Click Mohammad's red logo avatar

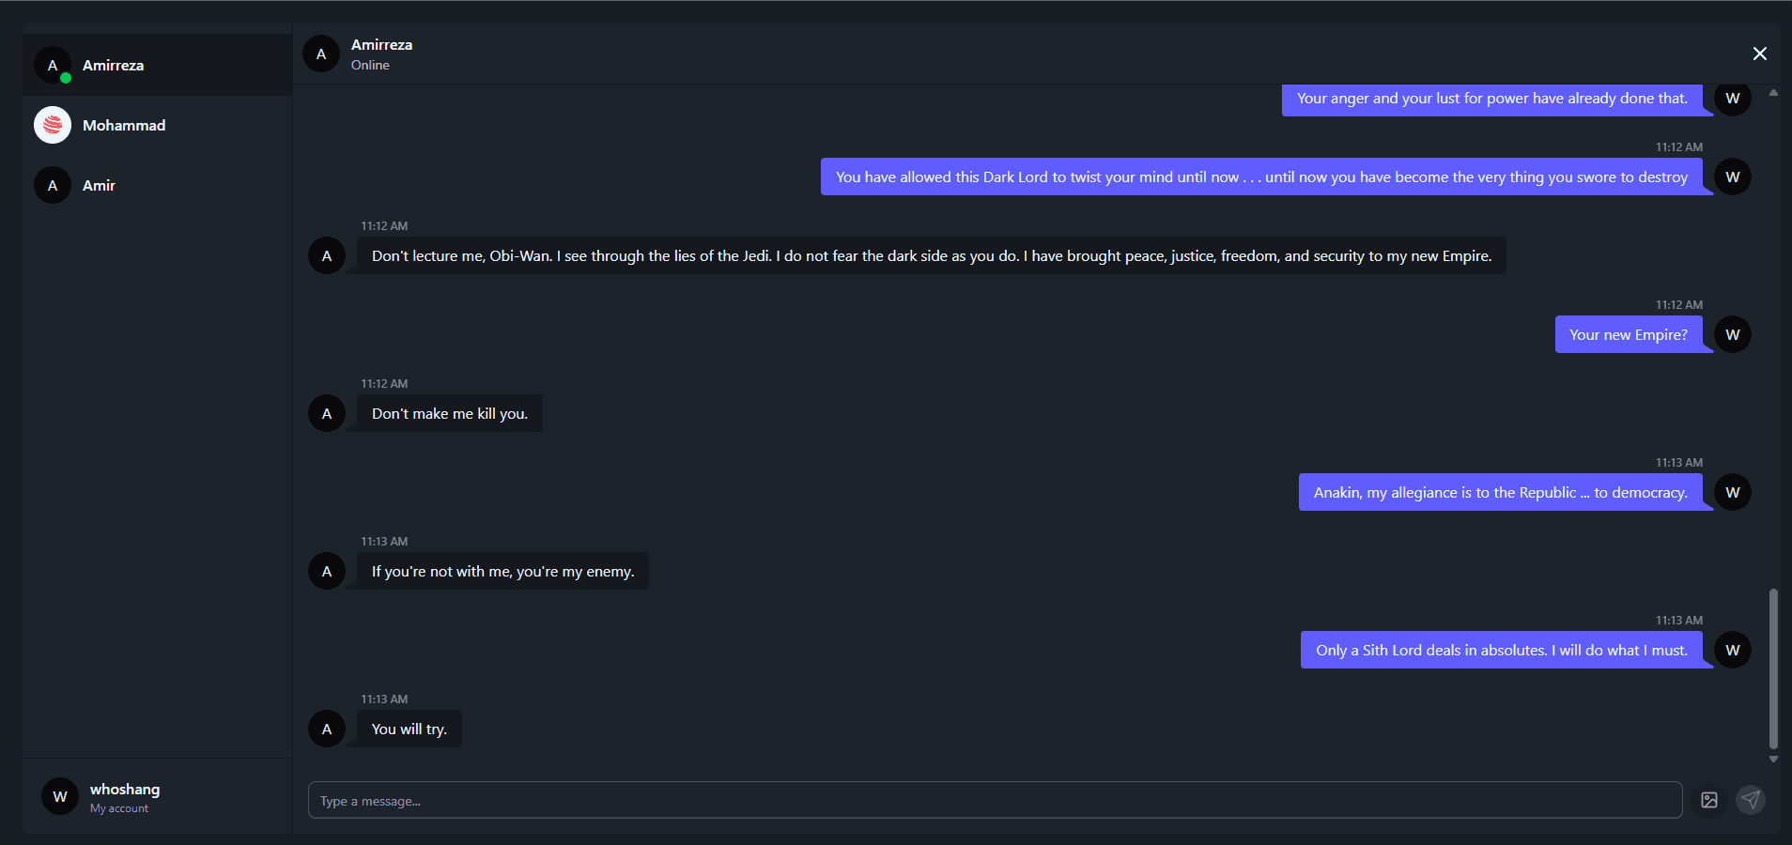click(52, 124)
